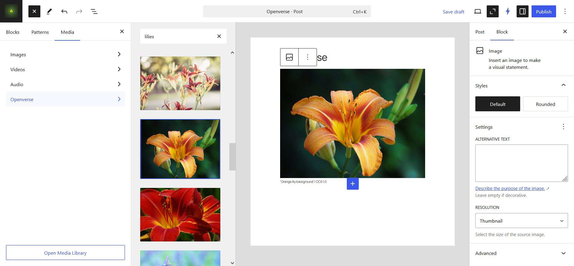
Task: Open the laptop preview View icon
Action: [x=478, y=11]
